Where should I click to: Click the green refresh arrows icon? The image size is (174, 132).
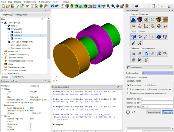(104, 6)
